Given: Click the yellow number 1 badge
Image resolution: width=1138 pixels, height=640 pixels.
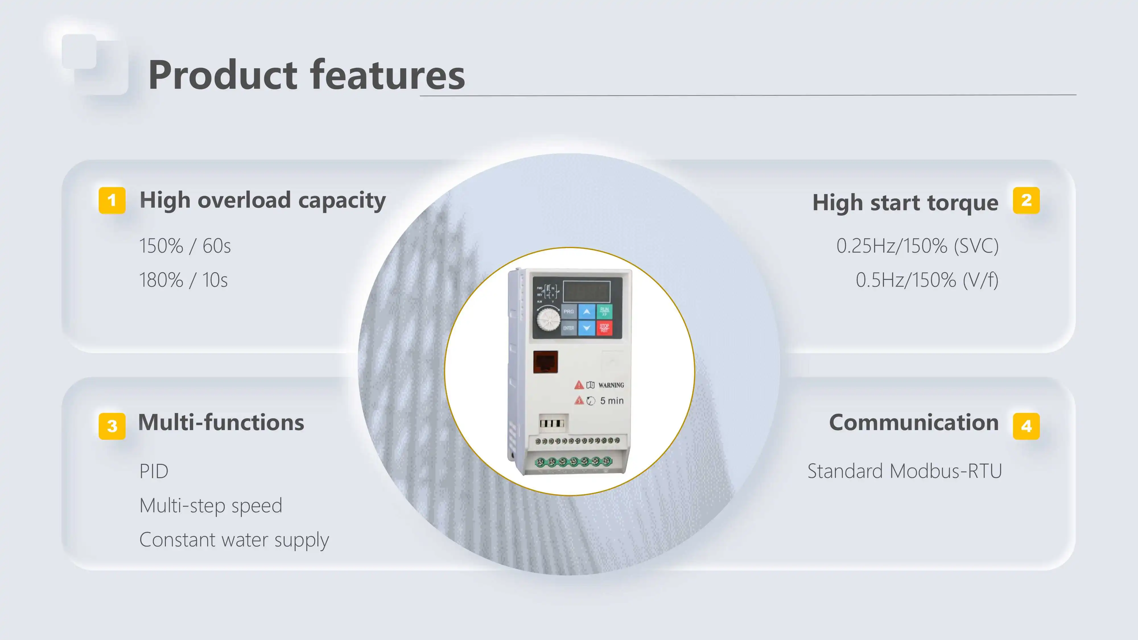Looking at the screenshot, I should click(x=112, y=201).
